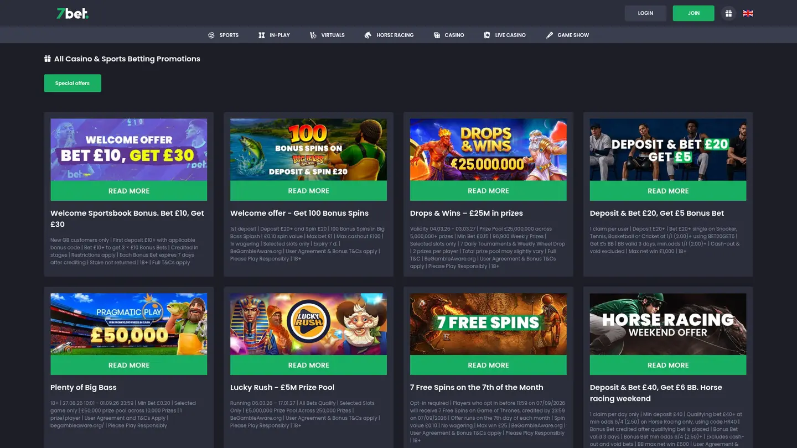The height and width of the screenshot is (448, 797).
Task: Click the 'All Casino & Sports Betting Promotions' heading
Action: pyautogui.click(x=127, y=59)
